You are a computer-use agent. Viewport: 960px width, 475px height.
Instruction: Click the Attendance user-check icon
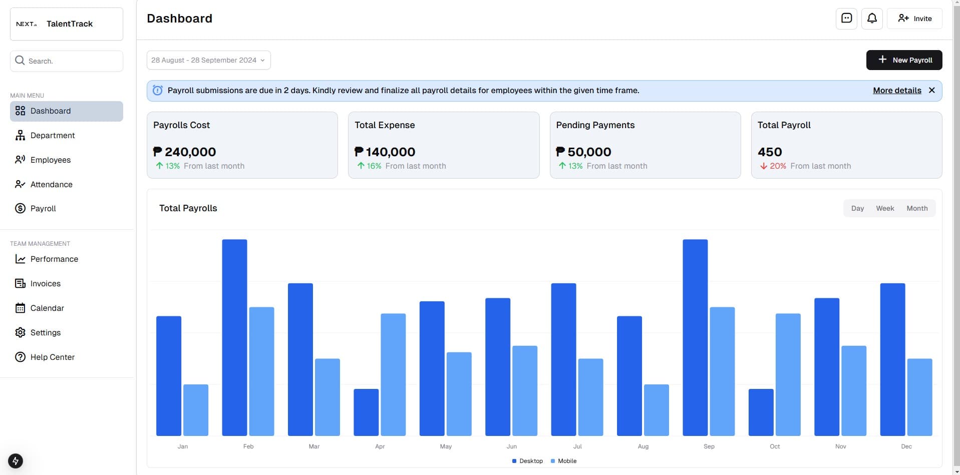click(20, 185)
